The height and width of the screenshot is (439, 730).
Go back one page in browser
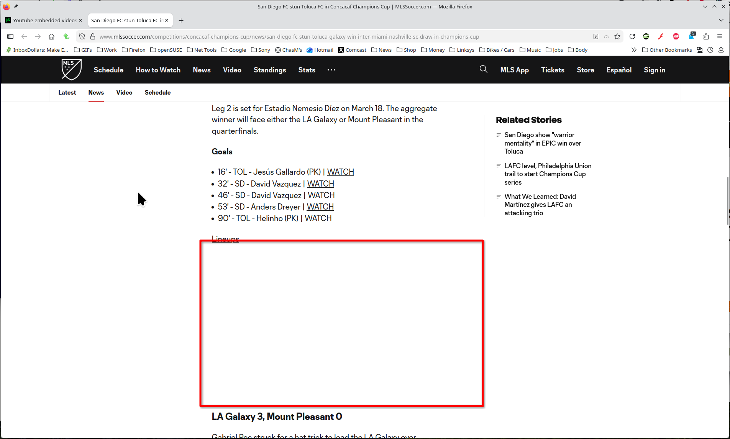click(x=24, y=37)
